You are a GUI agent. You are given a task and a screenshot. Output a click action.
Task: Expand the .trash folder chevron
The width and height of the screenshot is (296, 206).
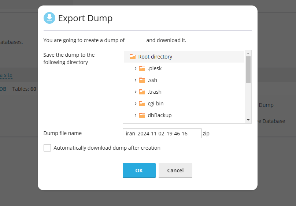coord(136,92)
